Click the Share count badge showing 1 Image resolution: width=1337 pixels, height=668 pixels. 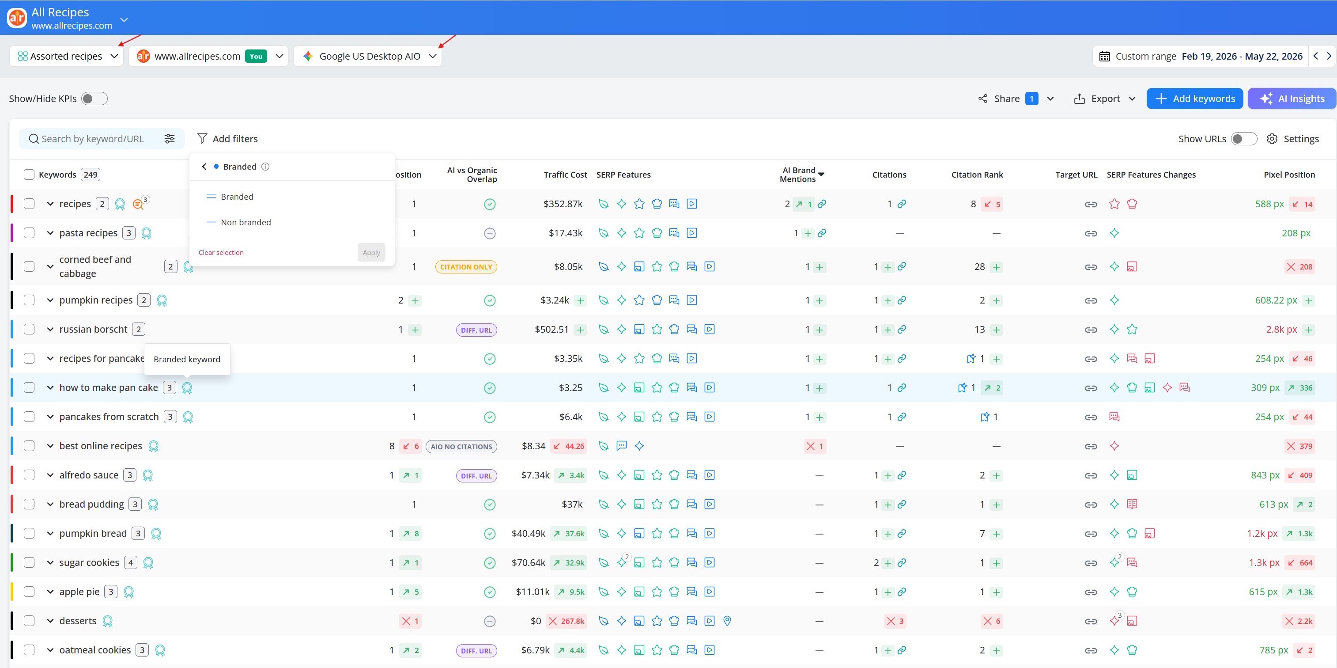coord(1031,99)
